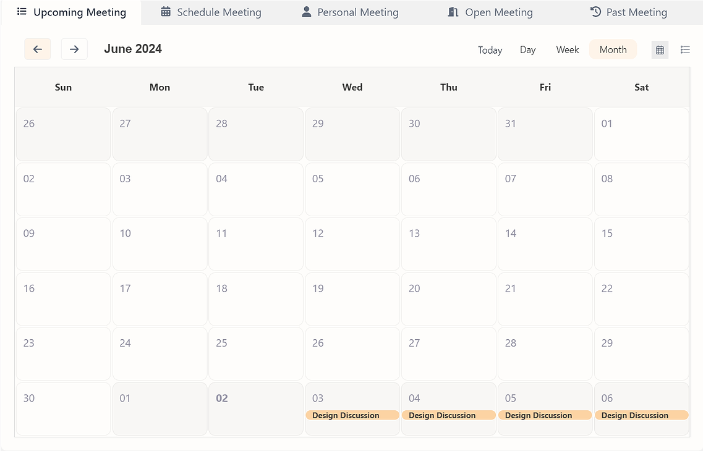Viewport: 703px width, 451px height.
Task: Click the Sat column header
Action: (641, 87)
